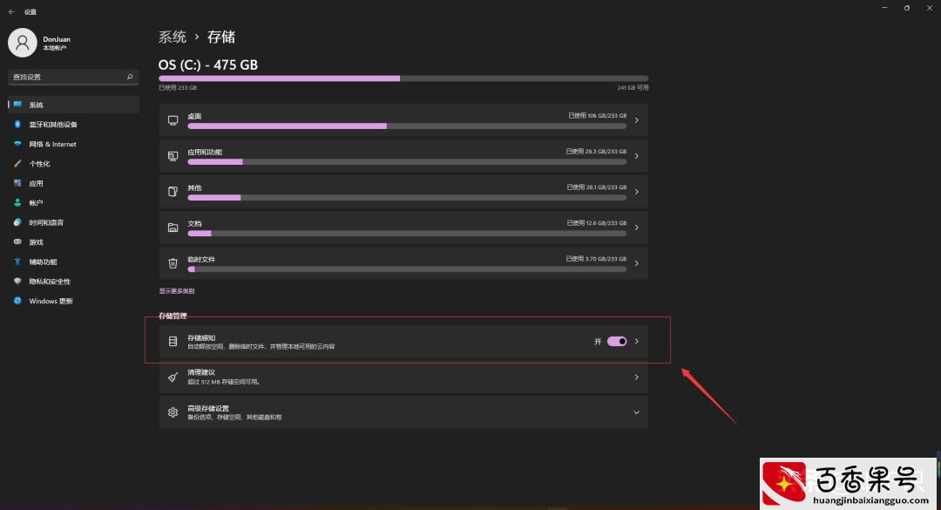Open 存储感知 settings chevron

point(637,341)
